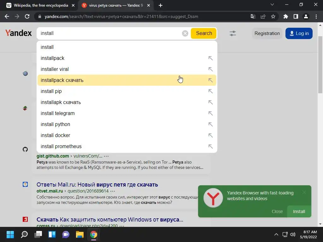Fill search with 'install telegram' arrow
Image resolution: width=323 pixels, height=242 pixels.
210,113
